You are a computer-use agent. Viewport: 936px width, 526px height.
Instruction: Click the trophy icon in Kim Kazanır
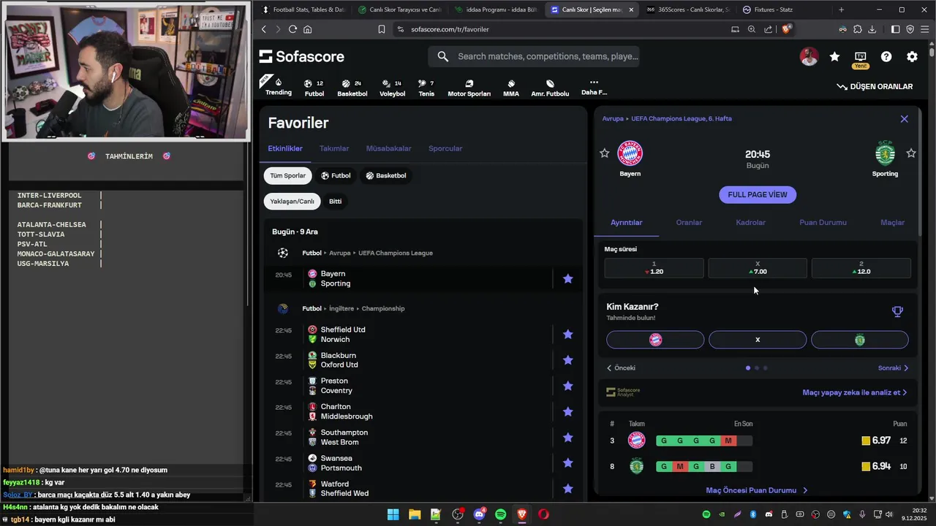click(x=897, y=312)
